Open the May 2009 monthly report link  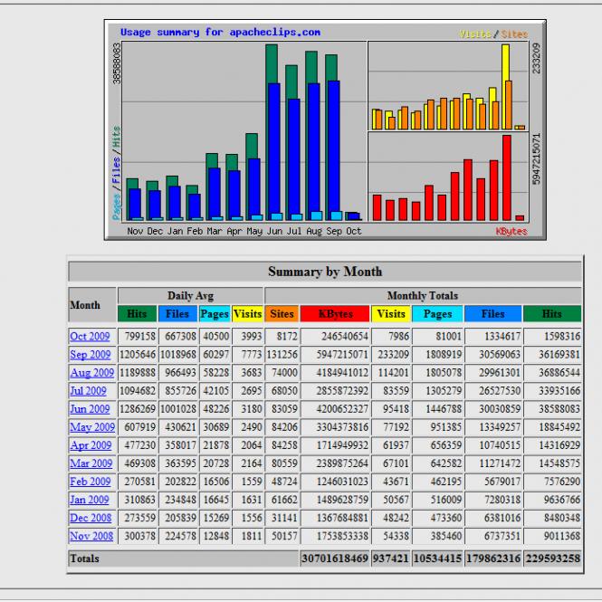pos(92,427)
